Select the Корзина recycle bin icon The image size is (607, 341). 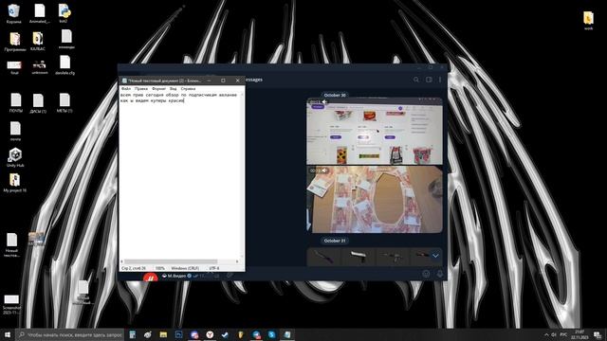[13, 14]
